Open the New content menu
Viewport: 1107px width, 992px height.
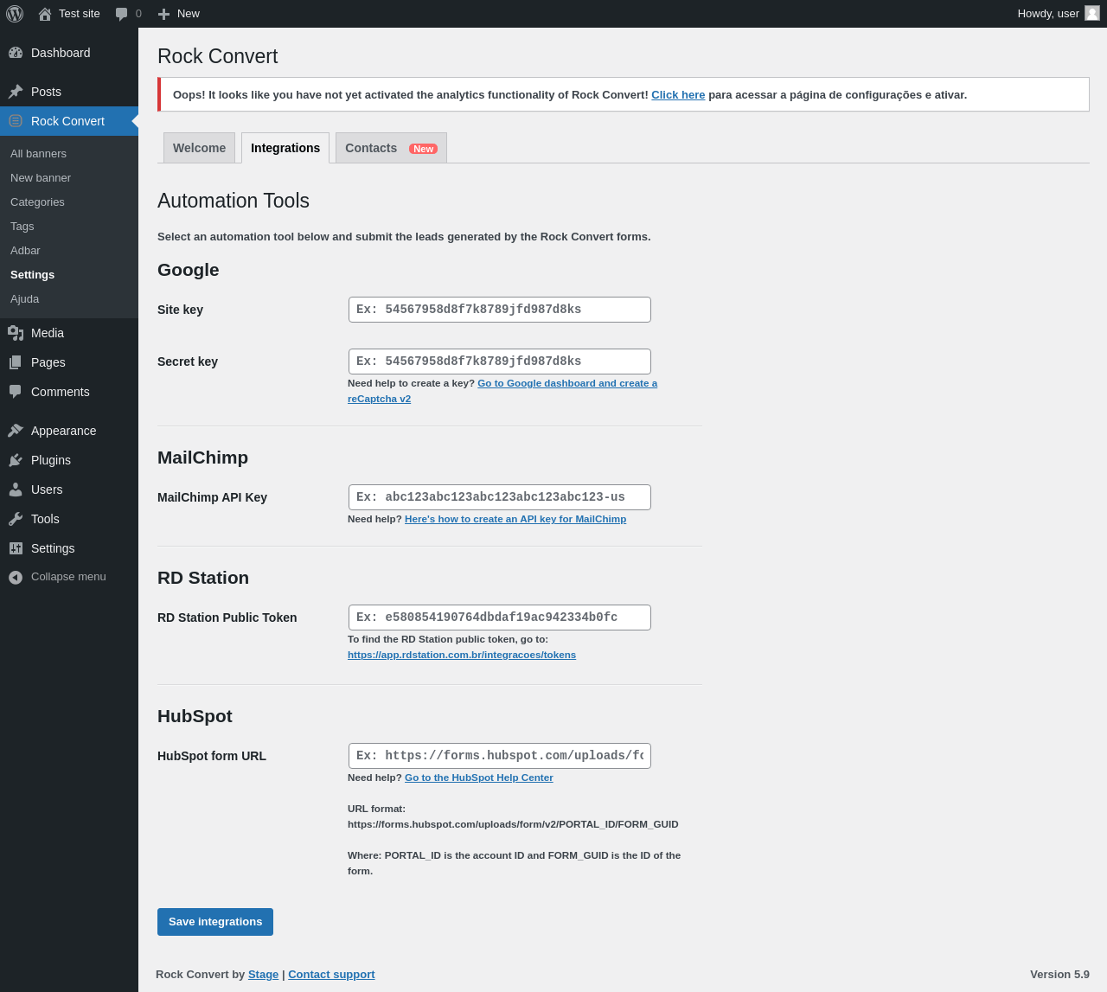(x=179, y=14)
